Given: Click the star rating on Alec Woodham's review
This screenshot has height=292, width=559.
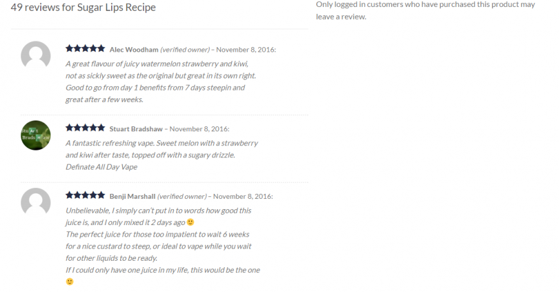Looking at the screenshot, I should tap(85, 48).
